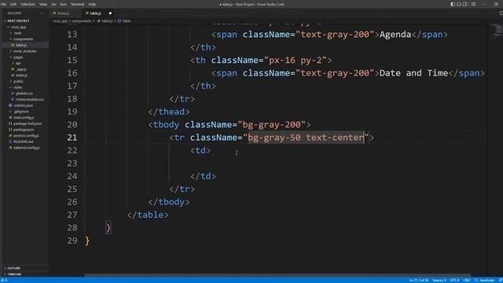Expand the TIMELINE section
Screen dimensions: 503x283
[x=14, y=274]
